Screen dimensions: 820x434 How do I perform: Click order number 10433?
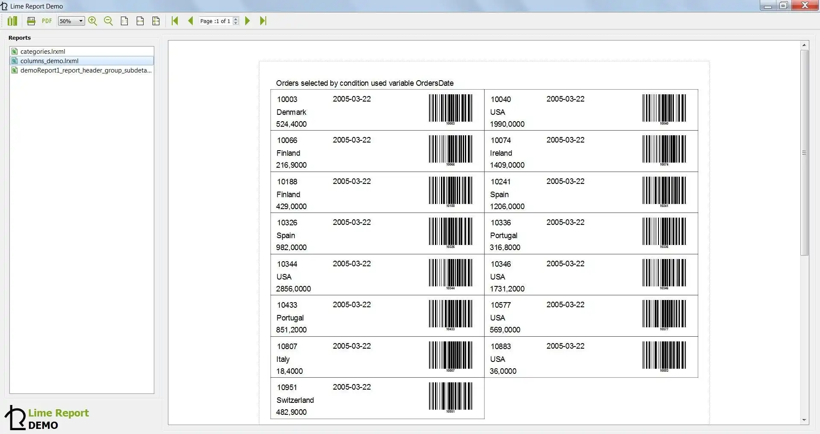[x=287, y=305]
